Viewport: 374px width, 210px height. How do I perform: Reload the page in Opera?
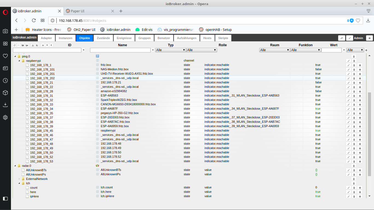coord(34,21)
